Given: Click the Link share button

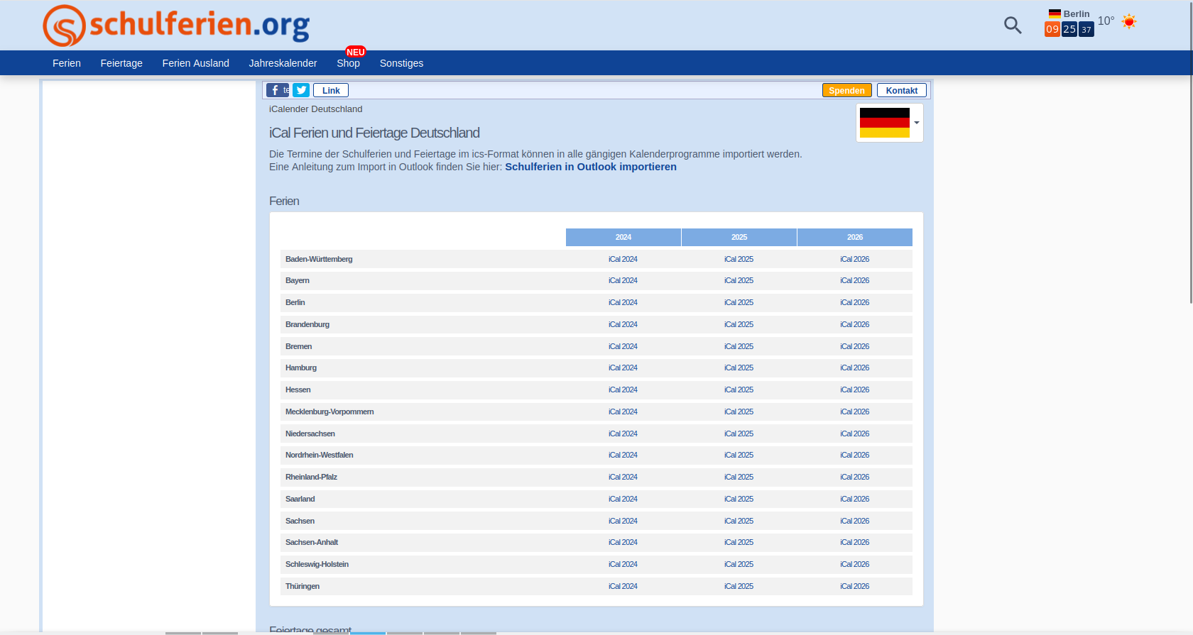Looking at the screenshot, I should (331, 90).
